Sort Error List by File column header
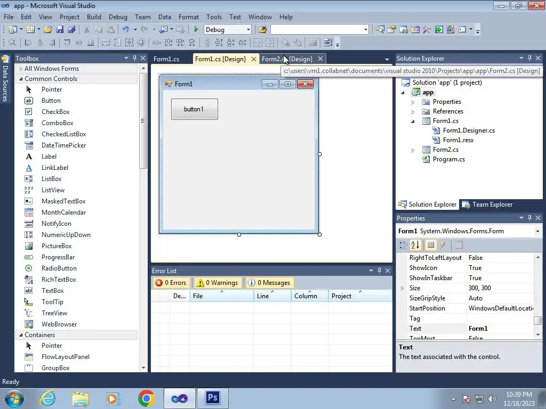 [x=221, y=296]
